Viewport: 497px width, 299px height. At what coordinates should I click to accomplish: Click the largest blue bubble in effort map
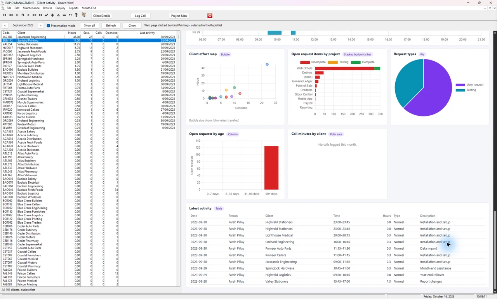tap(267, 64)
